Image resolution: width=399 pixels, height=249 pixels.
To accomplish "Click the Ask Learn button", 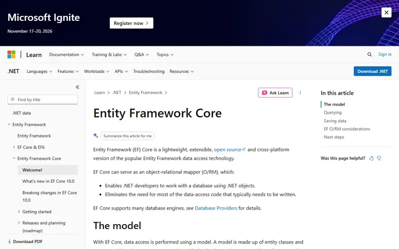I will click(275, 93).
